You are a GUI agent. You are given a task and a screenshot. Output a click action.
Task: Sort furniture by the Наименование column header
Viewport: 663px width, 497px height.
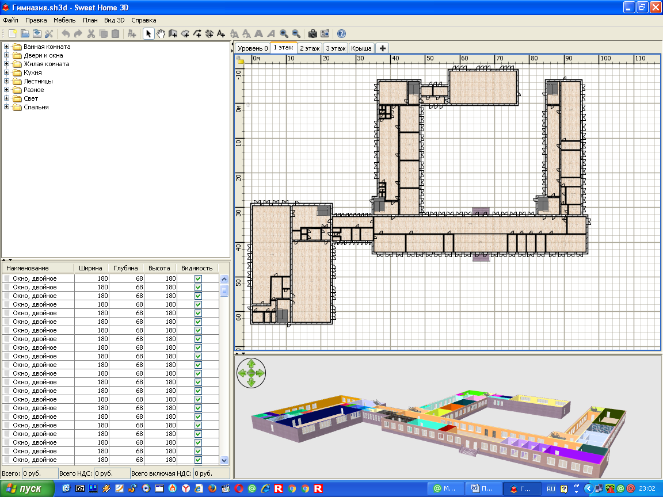38,268
